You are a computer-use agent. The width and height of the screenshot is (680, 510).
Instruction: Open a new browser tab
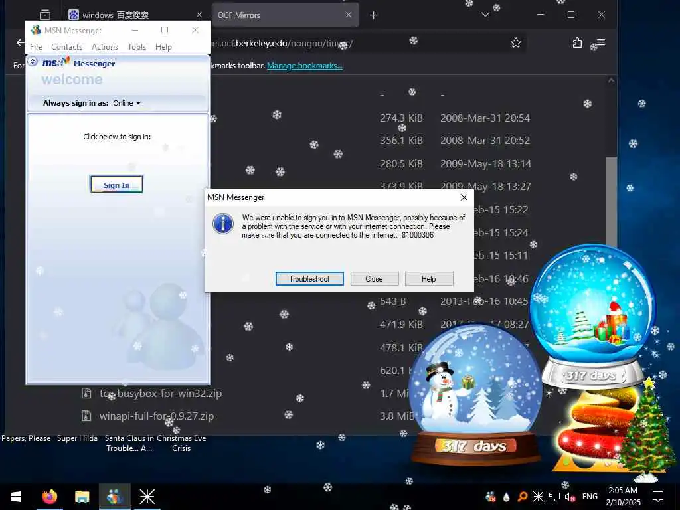373,15
